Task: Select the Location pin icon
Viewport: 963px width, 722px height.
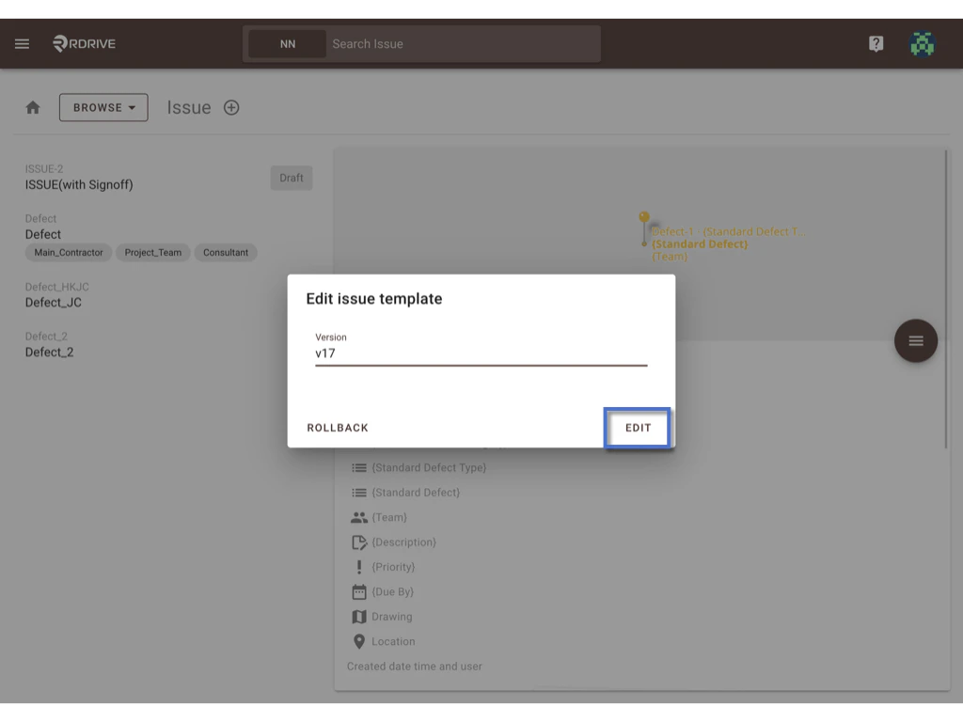Action: pos(361,641)
